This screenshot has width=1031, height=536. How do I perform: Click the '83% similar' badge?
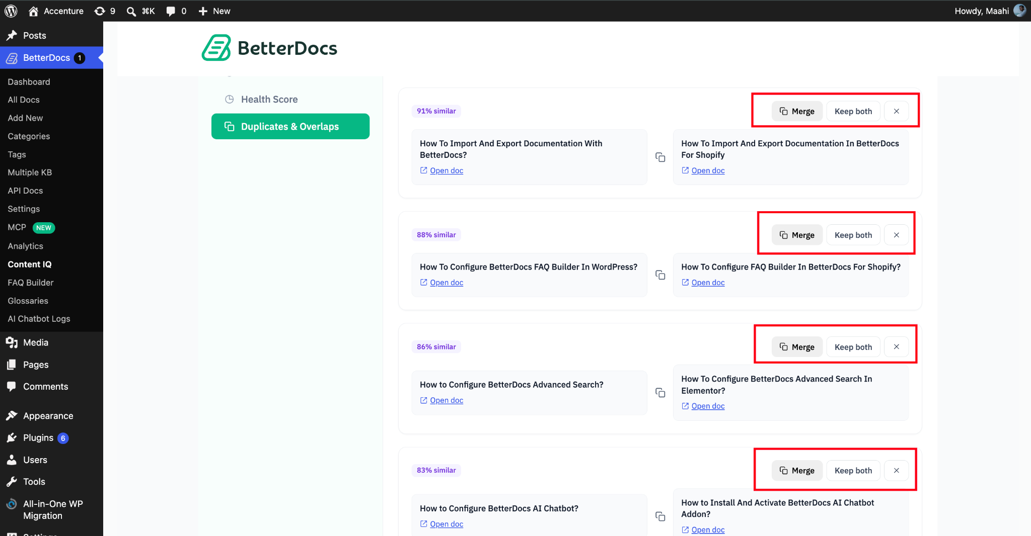click(436, 470)
